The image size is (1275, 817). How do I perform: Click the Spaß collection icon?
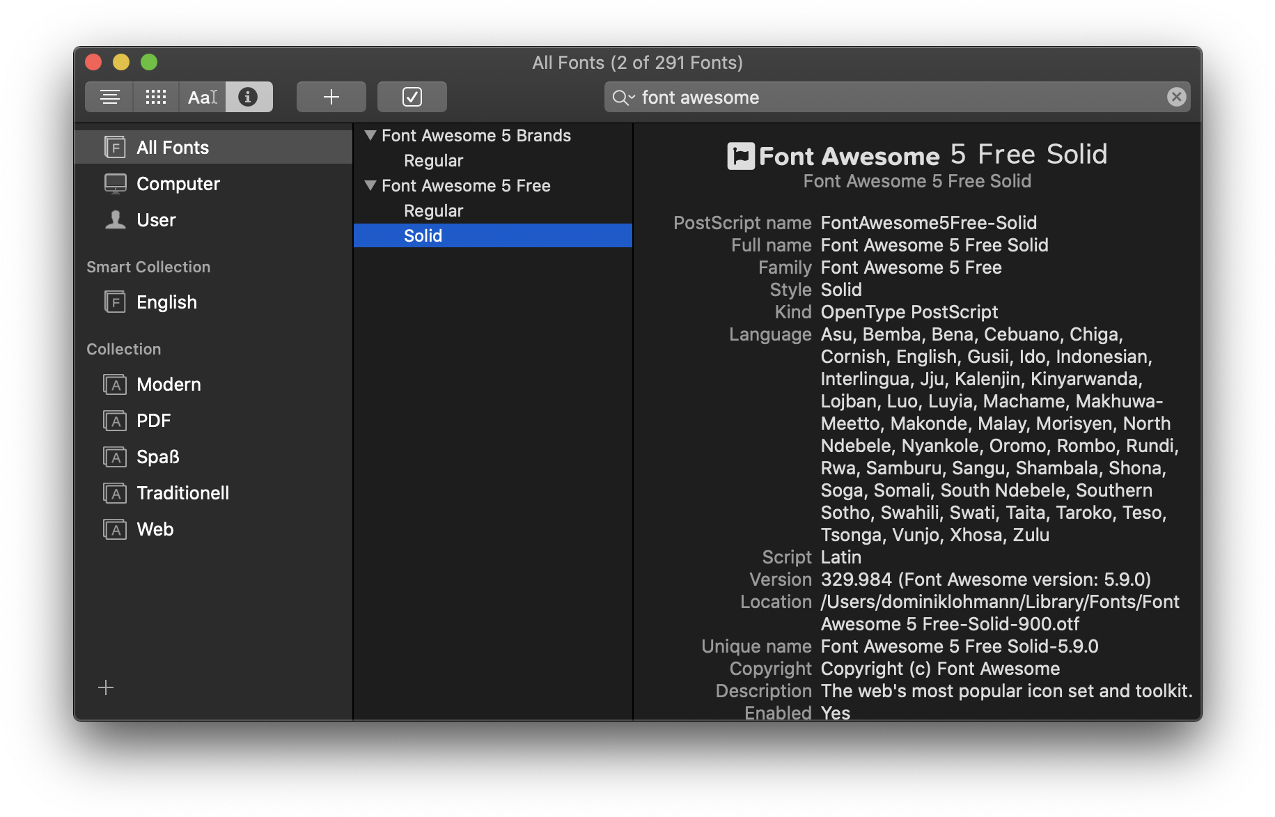[x=115, y=456]
